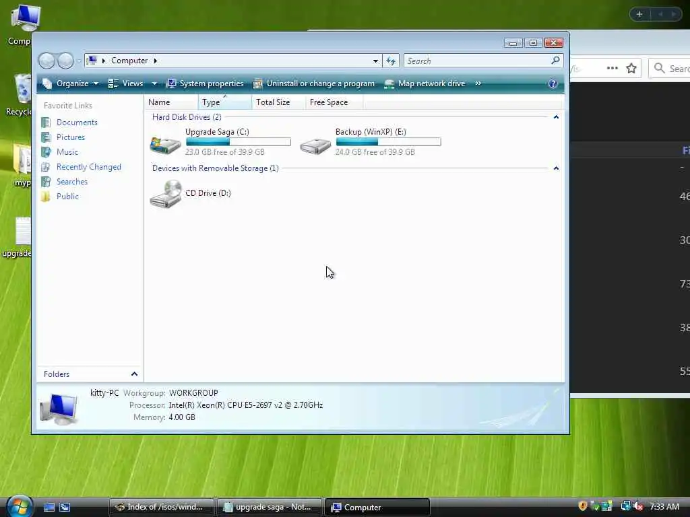Image resolution: width=690 pixels, height=517 pixels.
Task: Sort by the Free Space column header
Action: [x=334, y=102]
